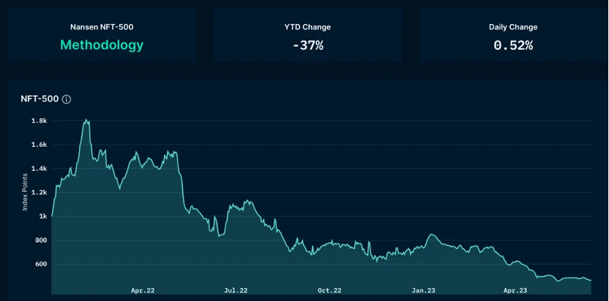Click the Nansen NFT-500 card title
This screenshot has width=609, height=301.
[102, 27]
